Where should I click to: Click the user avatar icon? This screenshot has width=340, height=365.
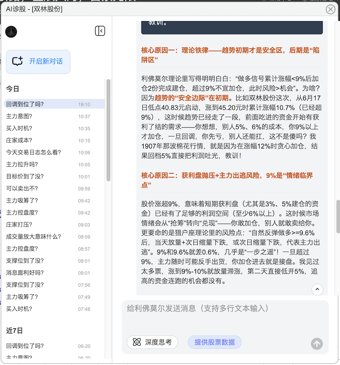pos(11,31)
